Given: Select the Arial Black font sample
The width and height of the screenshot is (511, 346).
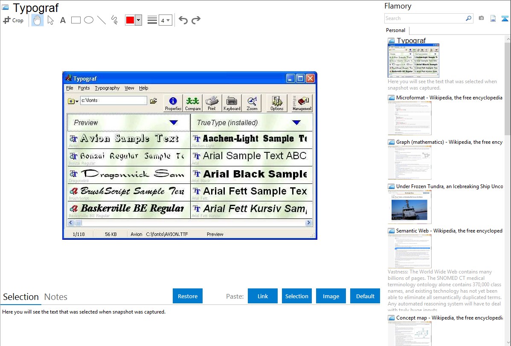Looking at the screenshot, I should click(251, 175).
